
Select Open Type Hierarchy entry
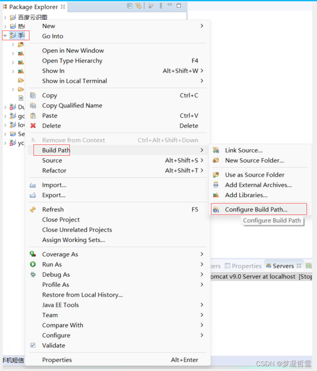[118, 61]
